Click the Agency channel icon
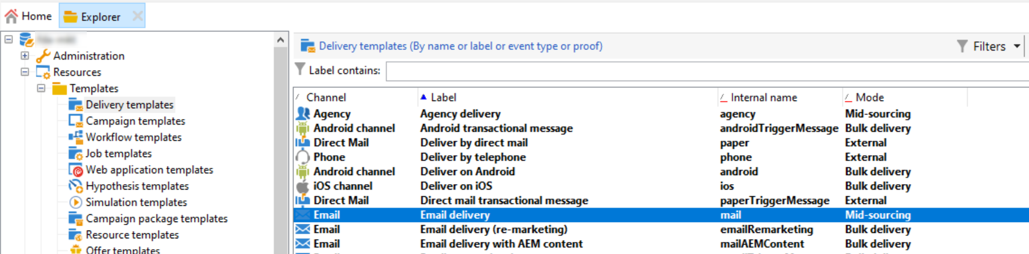 (302, 114)
